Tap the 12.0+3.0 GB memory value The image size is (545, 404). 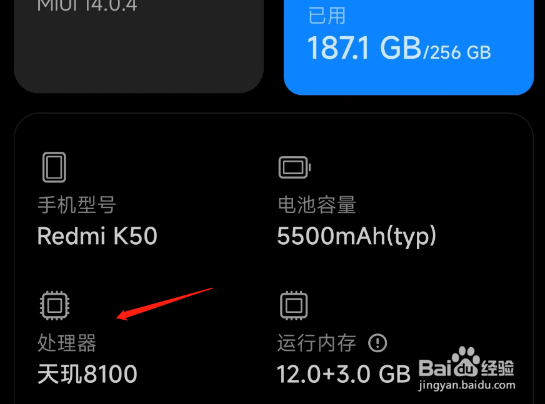tap(344, 374)
